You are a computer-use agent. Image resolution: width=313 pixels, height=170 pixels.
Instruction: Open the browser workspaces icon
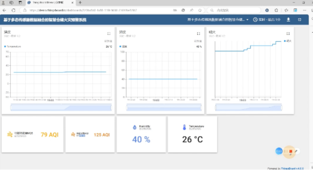(12, 3)
